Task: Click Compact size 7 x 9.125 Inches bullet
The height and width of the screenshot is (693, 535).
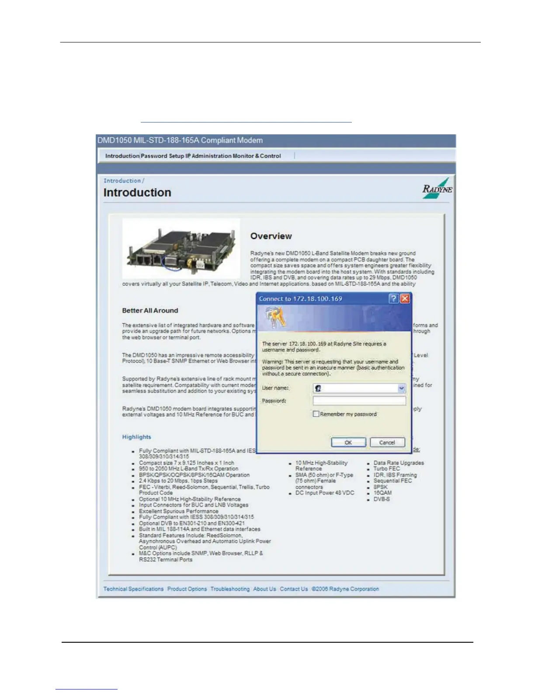Action: (x=187, y=463)
